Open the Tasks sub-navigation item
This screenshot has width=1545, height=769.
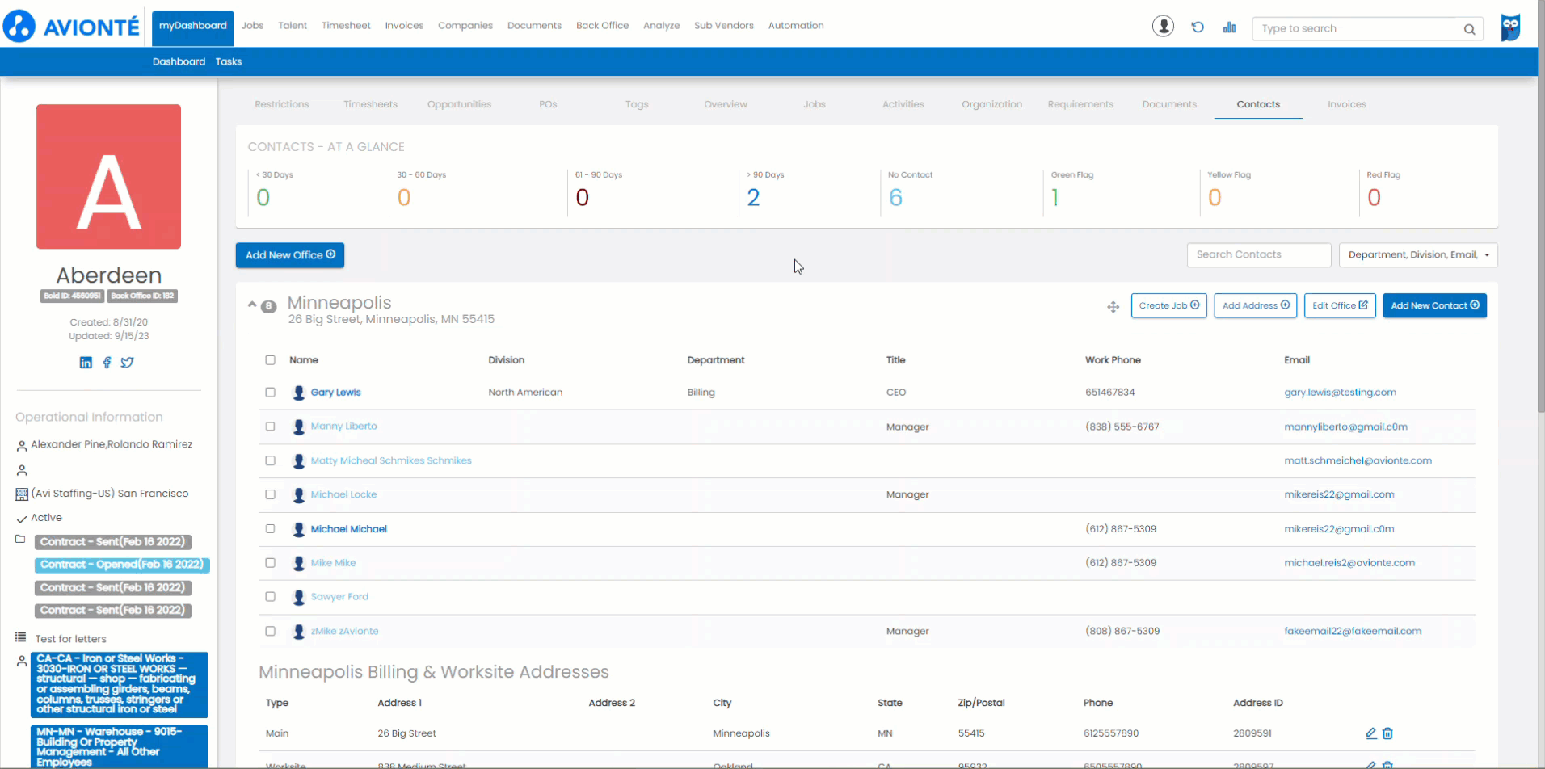[229, 61]
